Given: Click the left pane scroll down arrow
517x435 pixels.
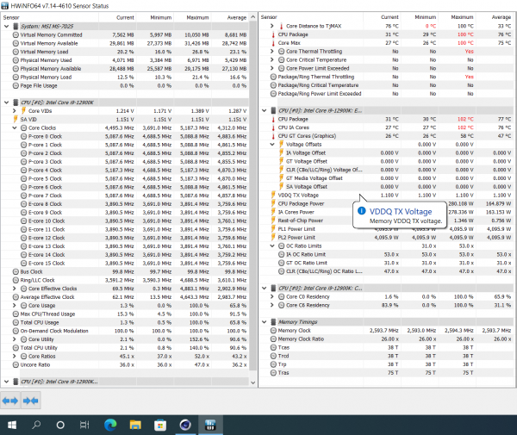Looking at the screenshot, I should [x=252, y=382].
